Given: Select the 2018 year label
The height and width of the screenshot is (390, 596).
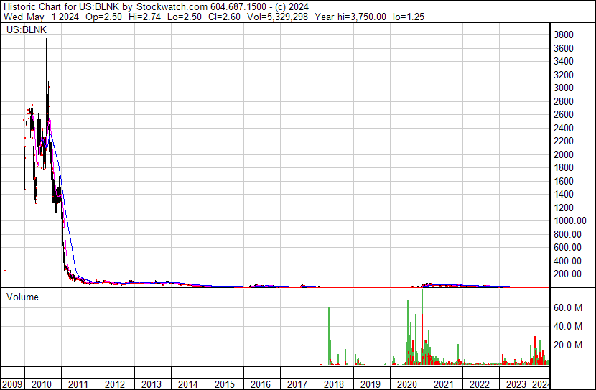Looking at the screenshot, I should point(334,384).
